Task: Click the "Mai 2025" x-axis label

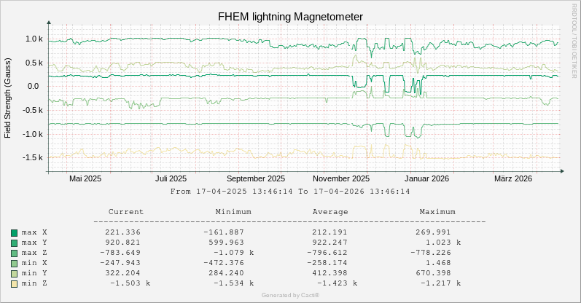Action: pos(85,178)
